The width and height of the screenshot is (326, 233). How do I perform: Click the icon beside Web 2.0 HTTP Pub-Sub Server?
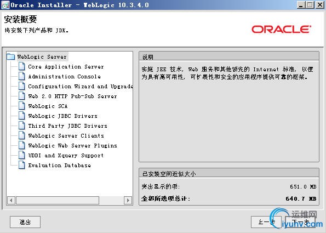tap(21, 96)
